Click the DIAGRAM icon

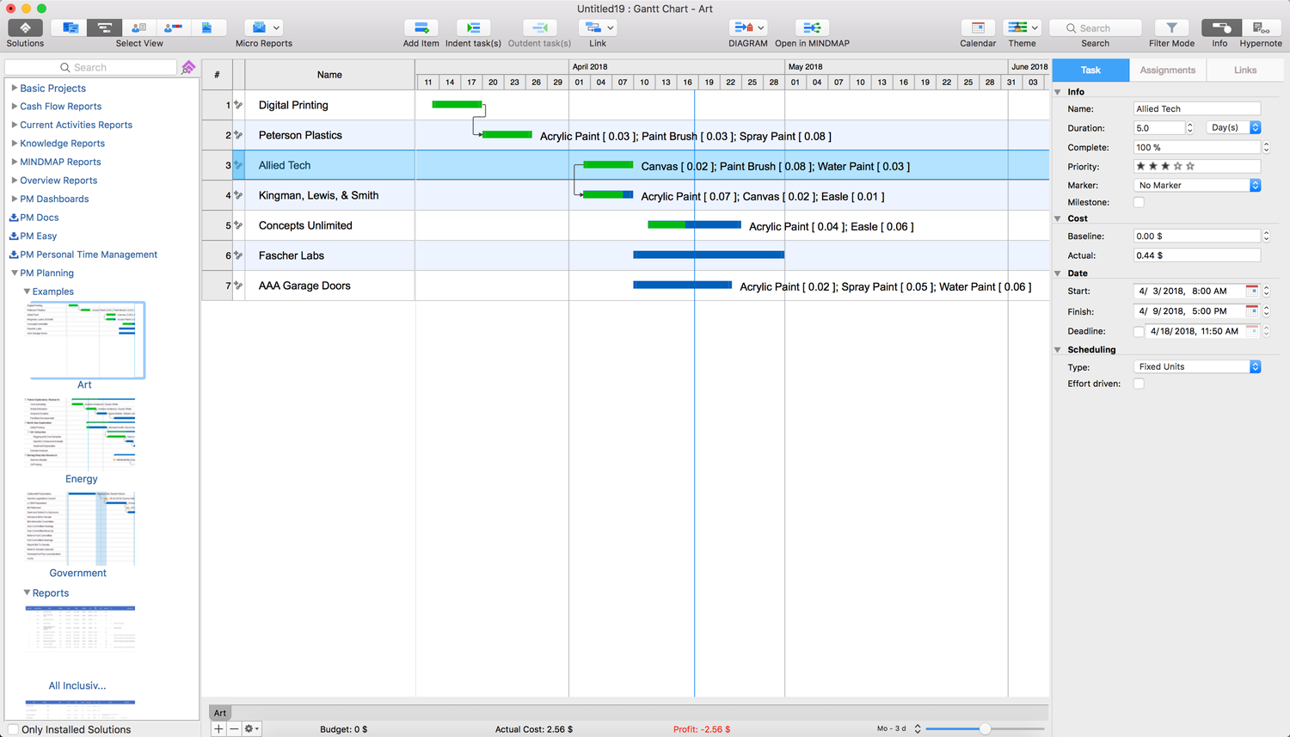(x=743, y=28)
